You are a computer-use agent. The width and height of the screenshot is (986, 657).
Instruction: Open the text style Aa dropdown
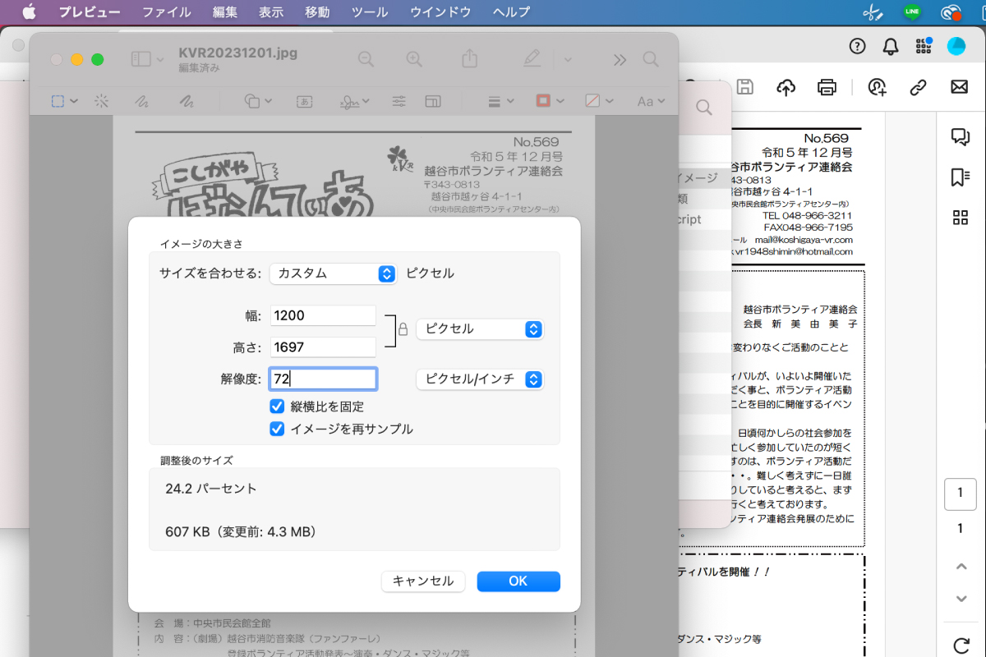click(652, 101)
